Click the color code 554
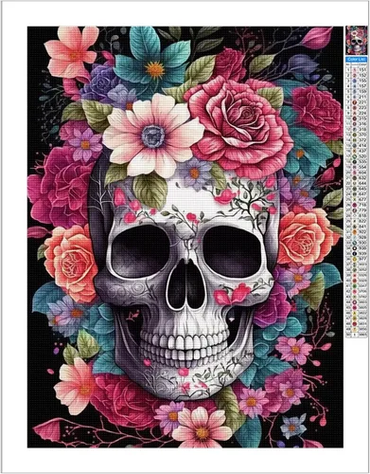 click(x=362, y=167)
